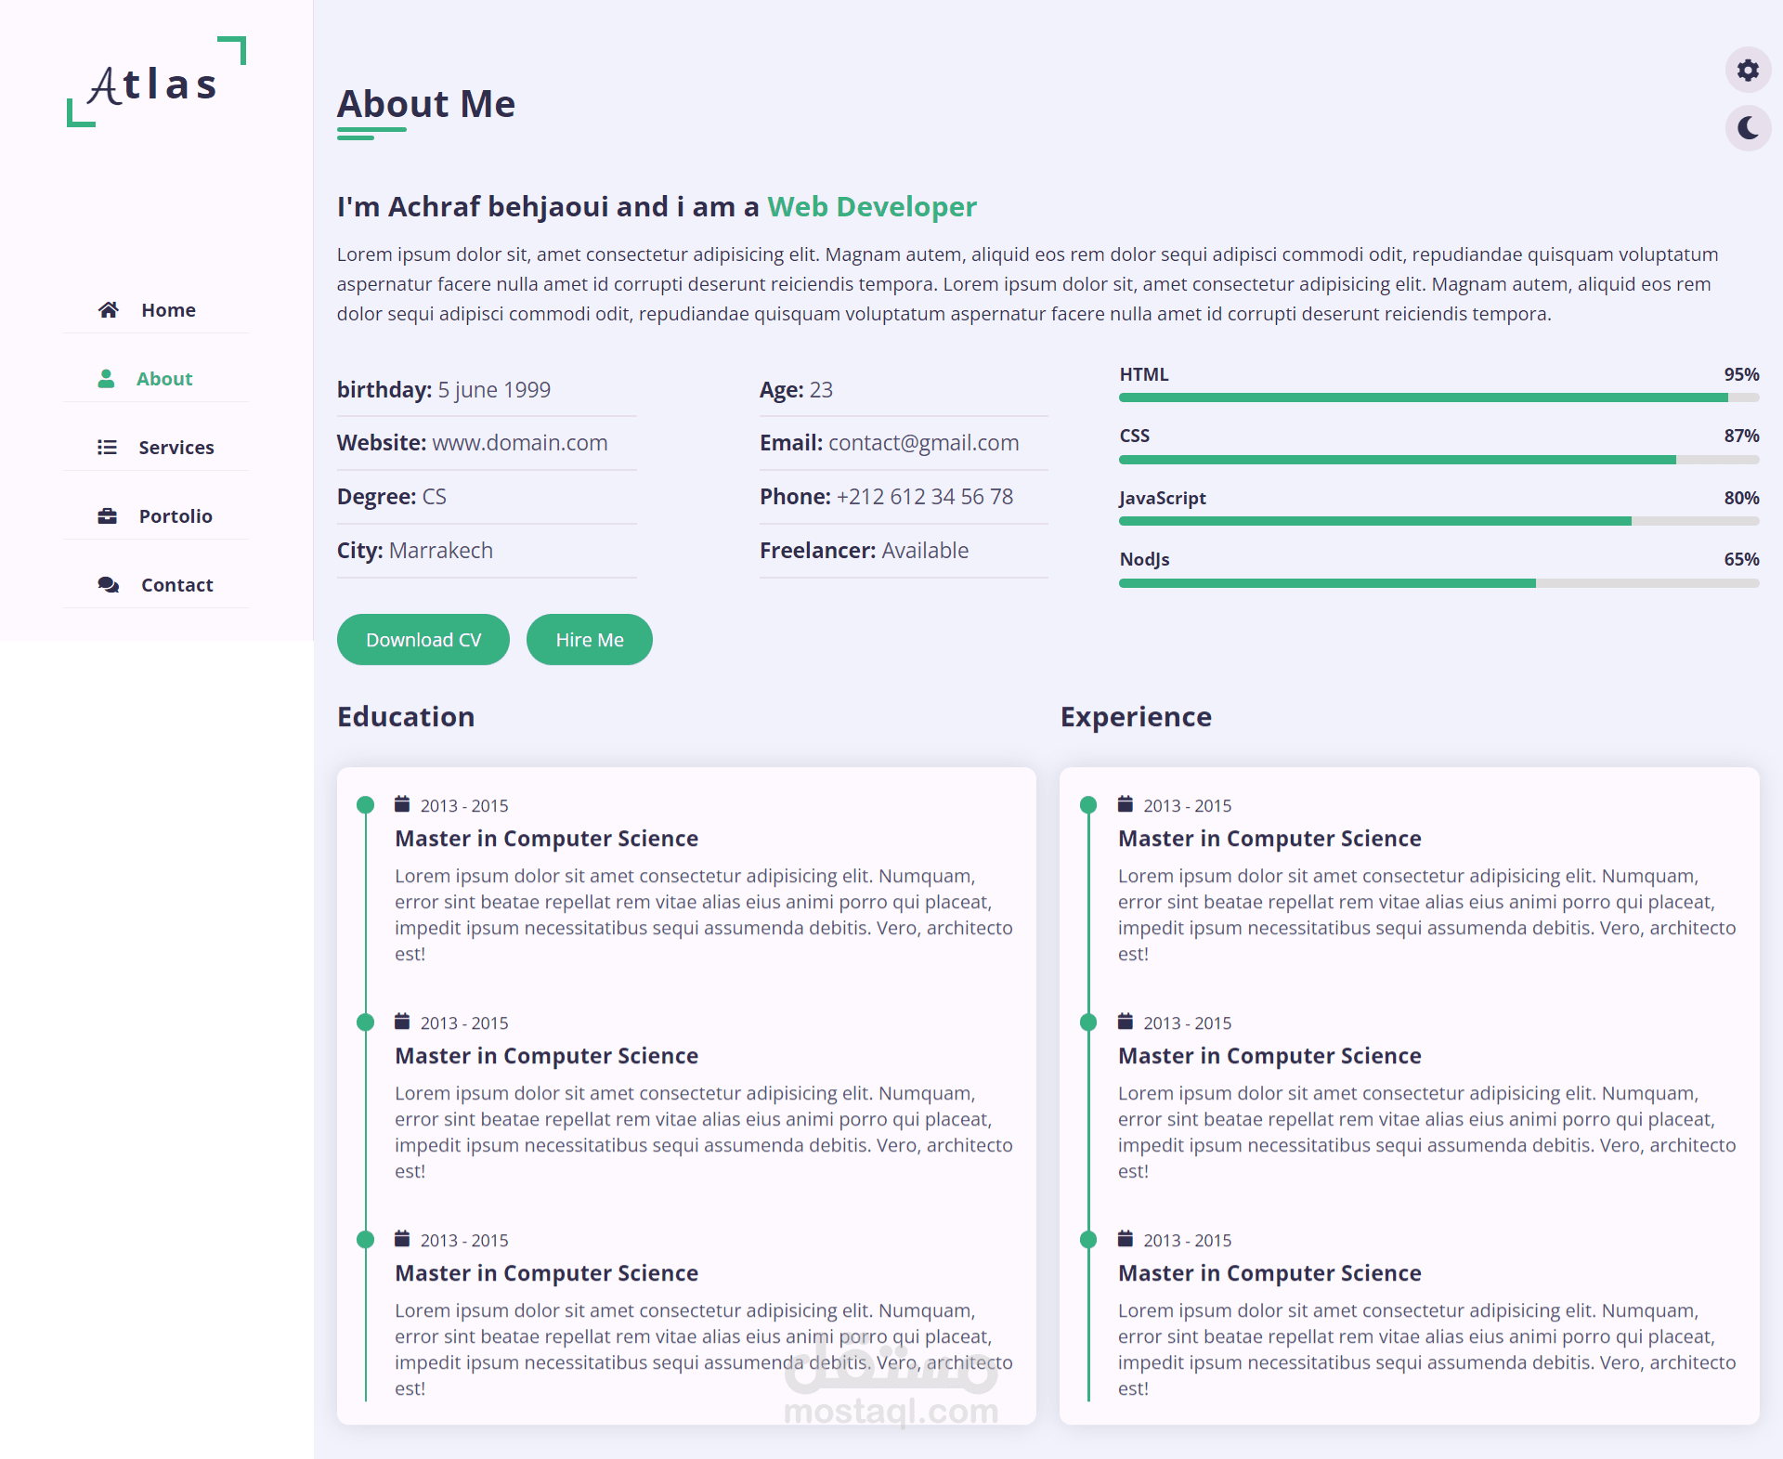
Task: Select the Home navigation label
Action: [x=168, y=310]
